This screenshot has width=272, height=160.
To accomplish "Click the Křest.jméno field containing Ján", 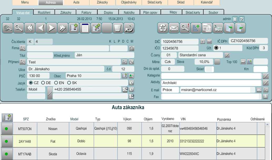I will (x=104, y=55).
